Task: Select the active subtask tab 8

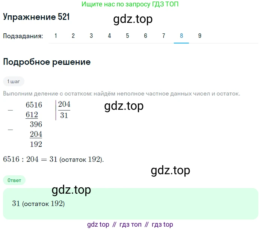Action: tap(181, 36)
